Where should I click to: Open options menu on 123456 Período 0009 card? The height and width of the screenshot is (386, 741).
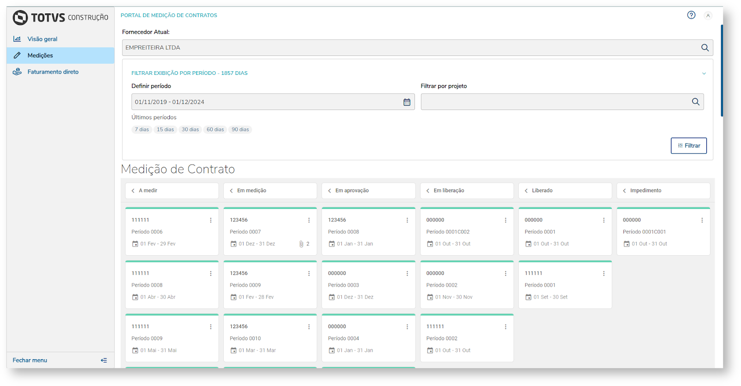tap(309, 274)
